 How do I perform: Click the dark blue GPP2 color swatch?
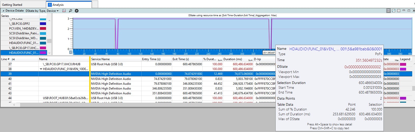click(43, 24)
